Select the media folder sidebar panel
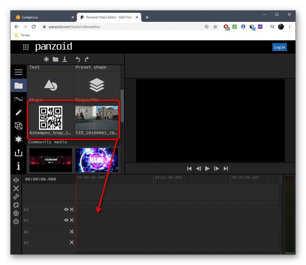The height and width of the screenshot is (265, 306). click(19, 86)
